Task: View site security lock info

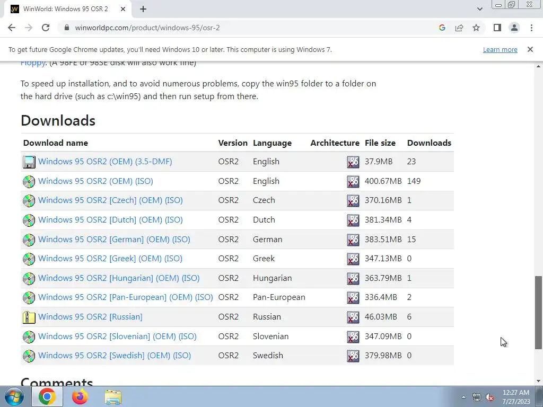Action: [x=67, y=28]
